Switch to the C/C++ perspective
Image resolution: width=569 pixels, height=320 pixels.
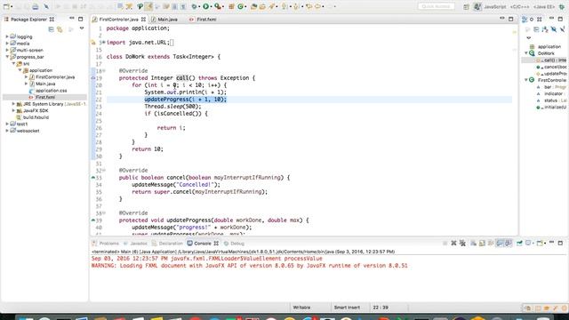point(520,7)
